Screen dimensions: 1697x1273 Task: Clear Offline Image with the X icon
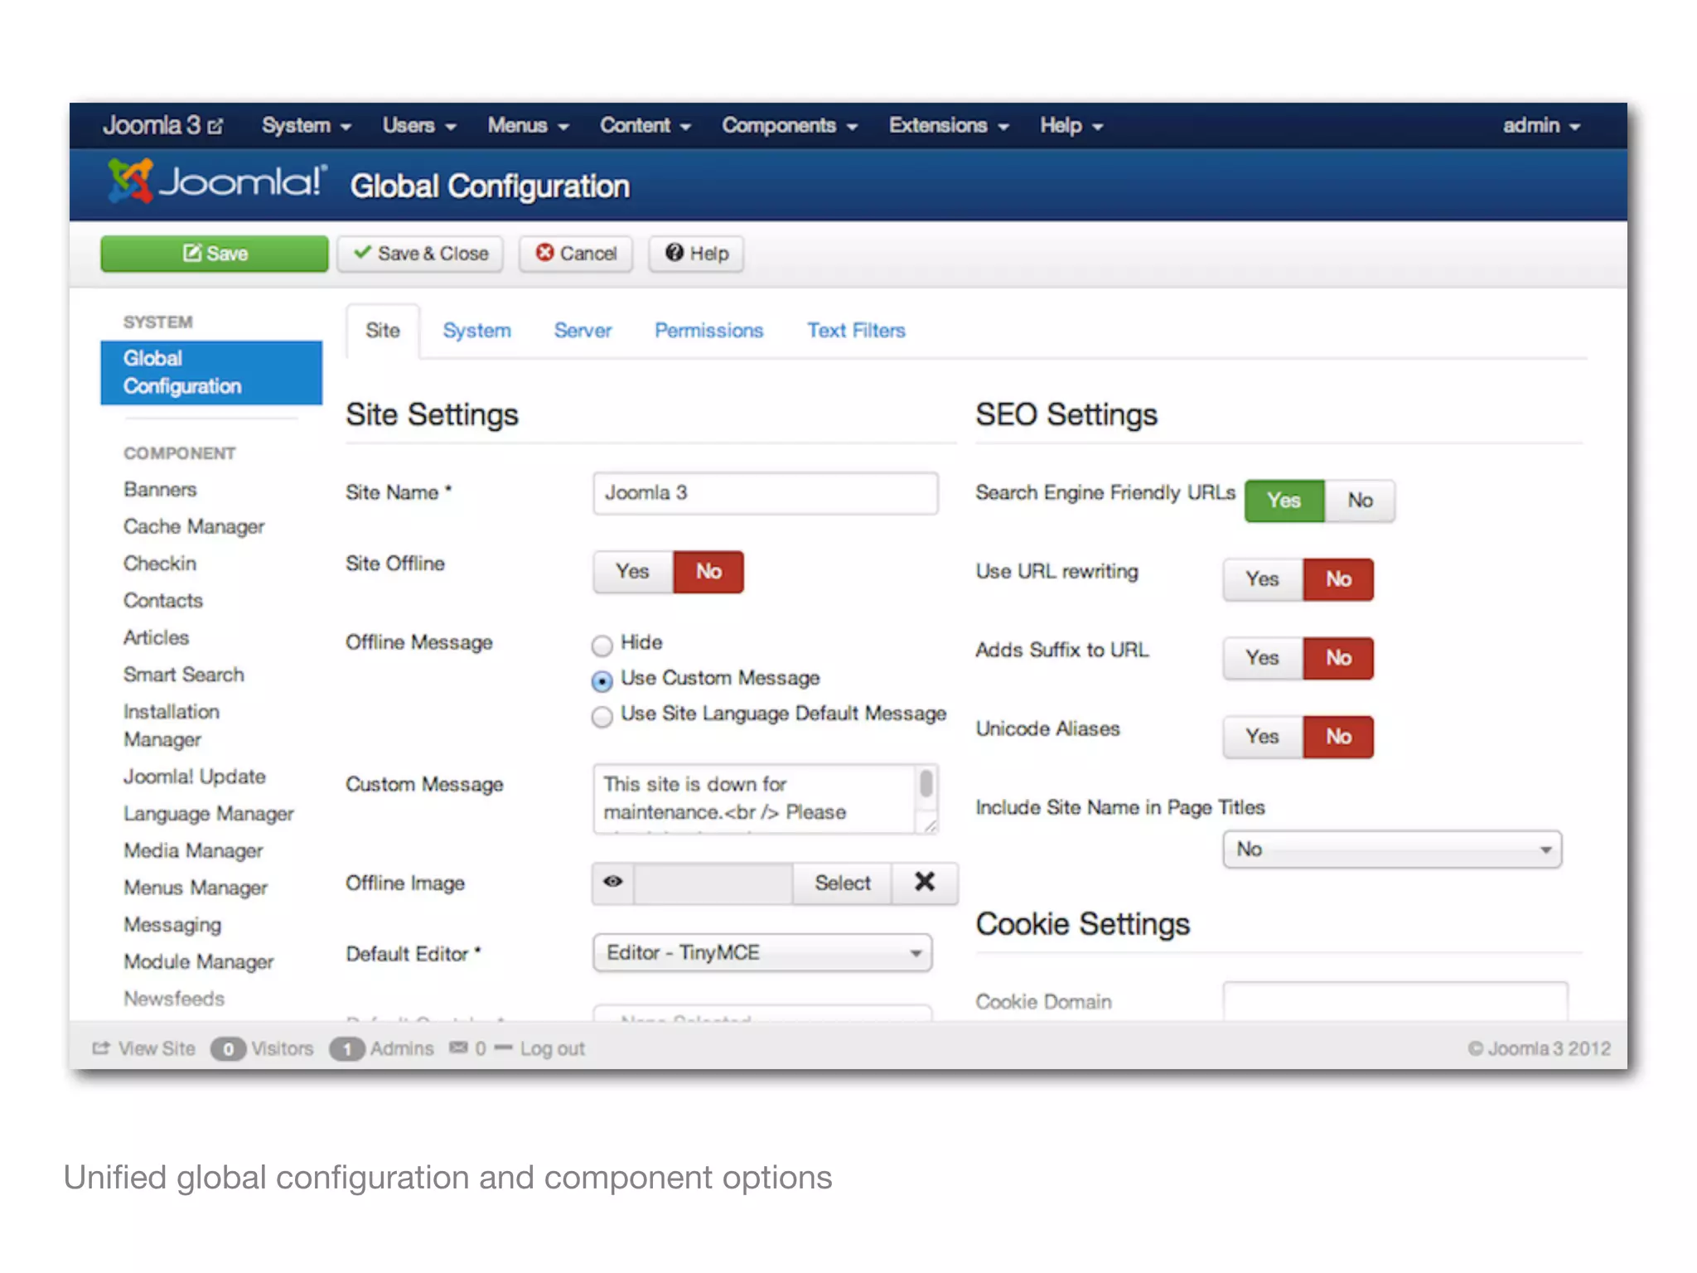pos(925,882)
